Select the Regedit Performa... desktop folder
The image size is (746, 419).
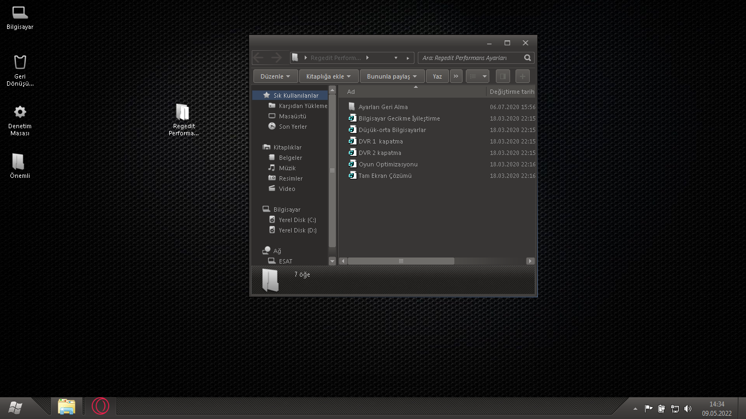point(183,120)
